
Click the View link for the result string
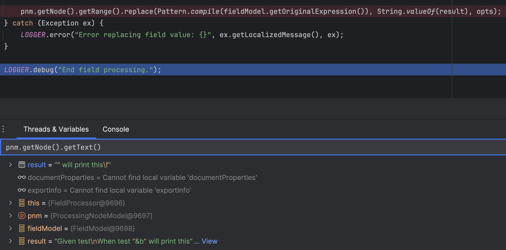[209, 241]
